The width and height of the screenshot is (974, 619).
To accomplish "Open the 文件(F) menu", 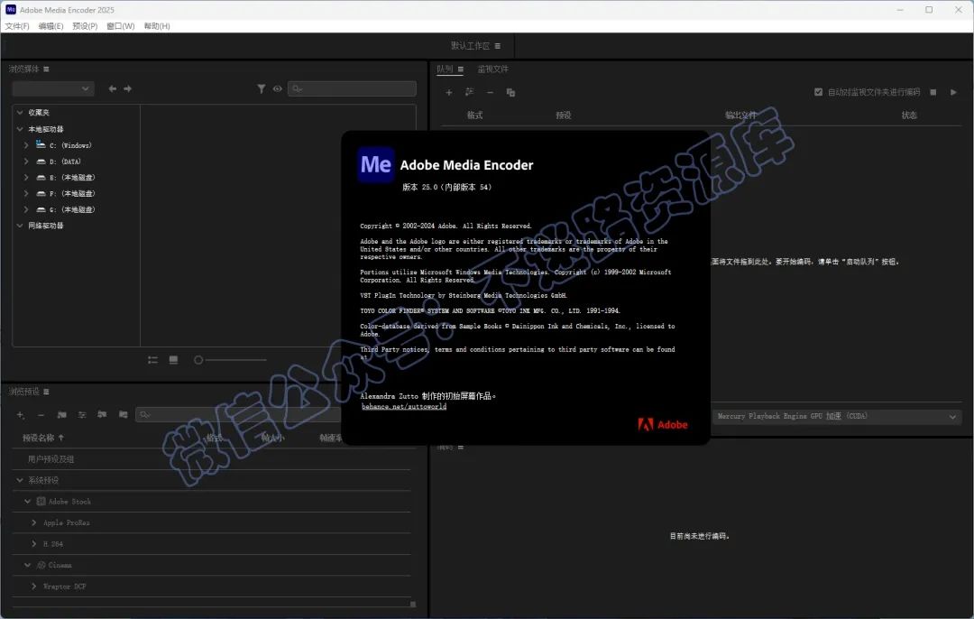I will click(17, 26).
